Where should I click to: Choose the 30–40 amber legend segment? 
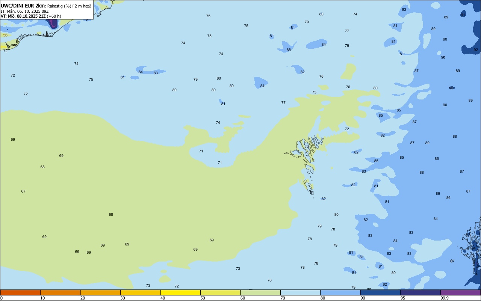click(140, 292)
